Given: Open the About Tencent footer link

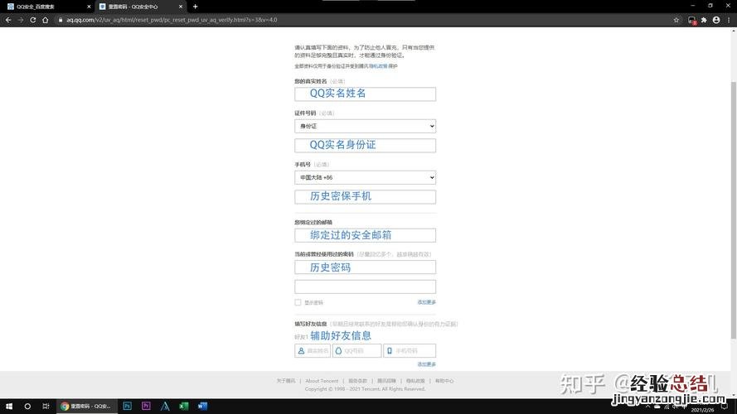Looking at the screenshot, I should pyautogui.click(x=322, y=381).
